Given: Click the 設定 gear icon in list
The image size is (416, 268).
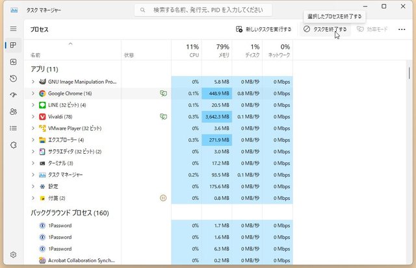Looking at the screenshot, I should (42, 186).
